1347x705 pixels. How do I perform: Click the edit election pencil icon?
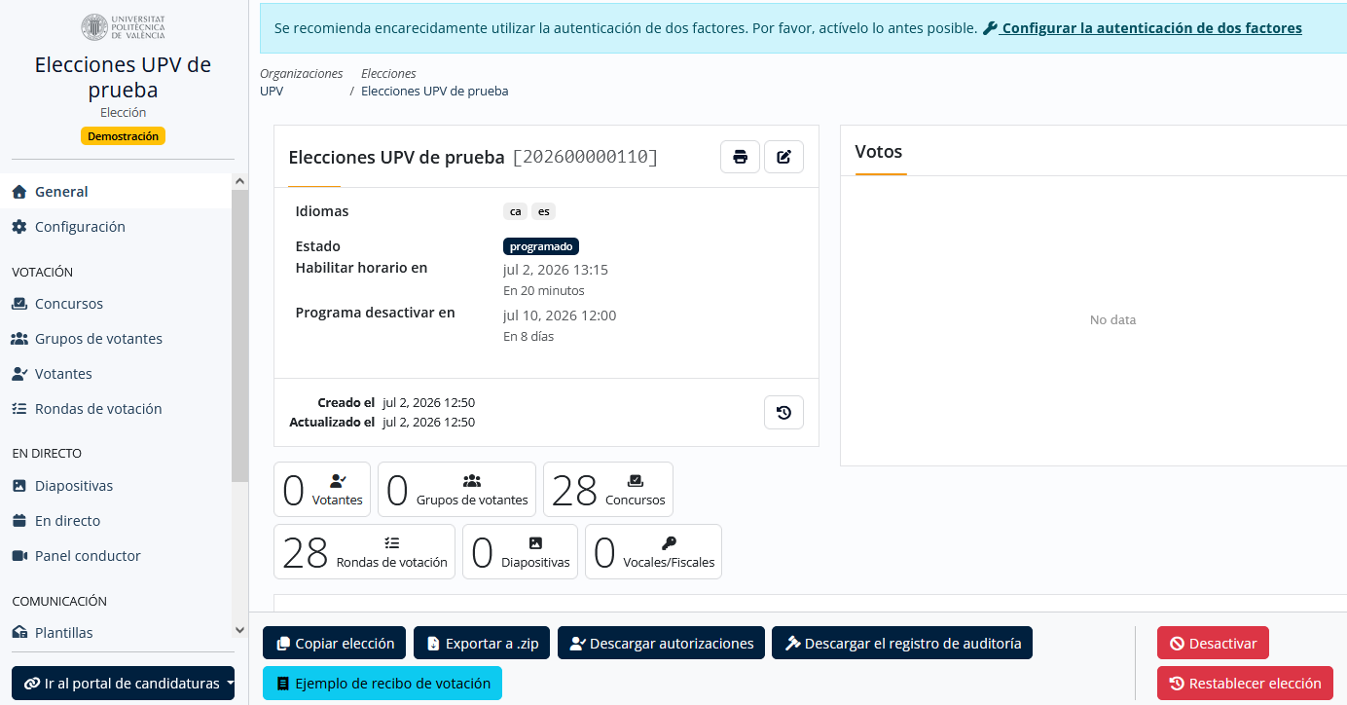coord(783,157)
